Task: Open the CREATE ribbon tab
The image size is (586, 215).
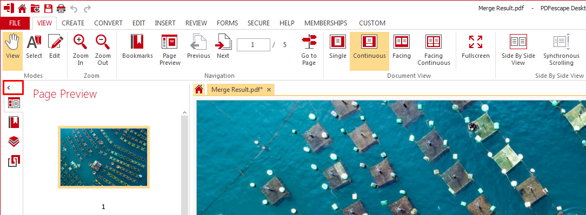Action: 73,23
